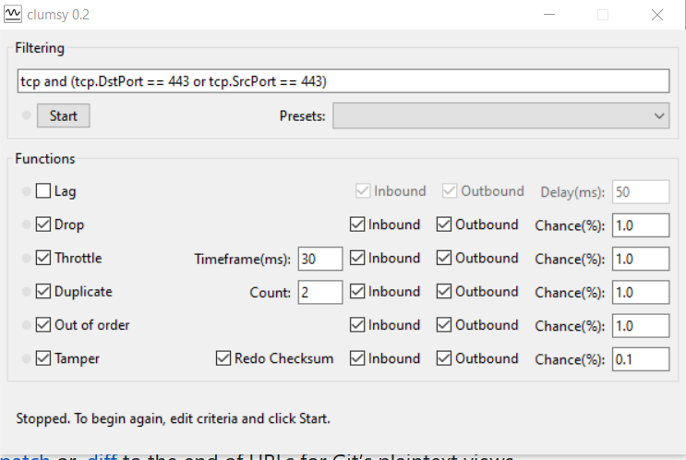The image size is (686, 460).
Task: Click the Duplicate Count input field
Action: coord(320,293)
